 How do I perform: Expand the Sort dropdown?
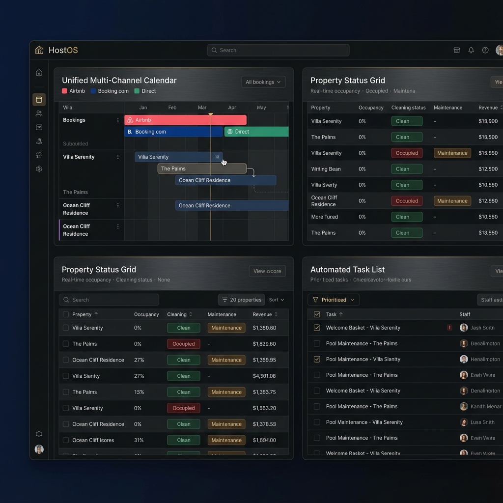point(277,300)
